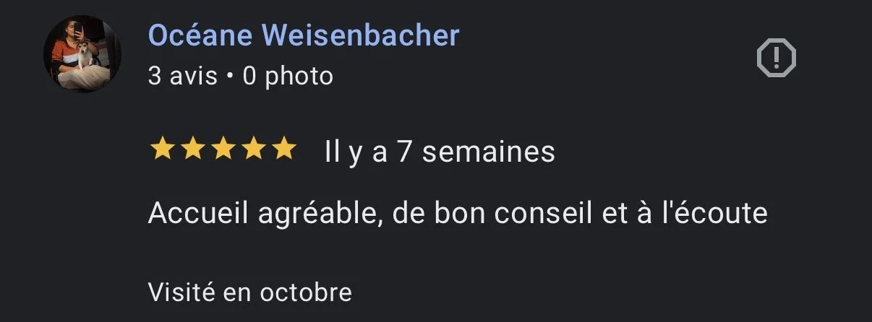Viewport: 872px width, 322px height.
Task: Select the second yellow rating star
Action: [x=192, y=150]
